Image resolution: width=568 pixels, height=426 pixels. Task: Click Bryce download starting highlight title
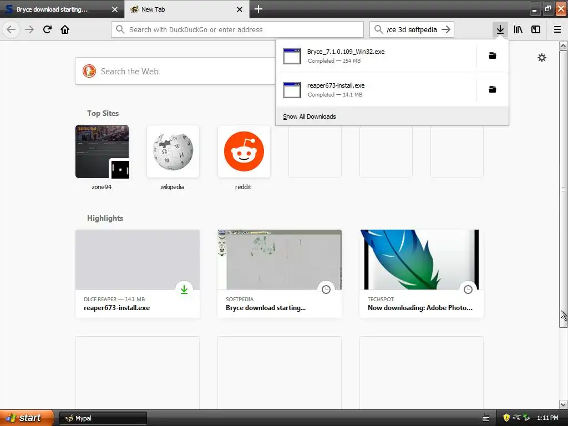[266, 307]
